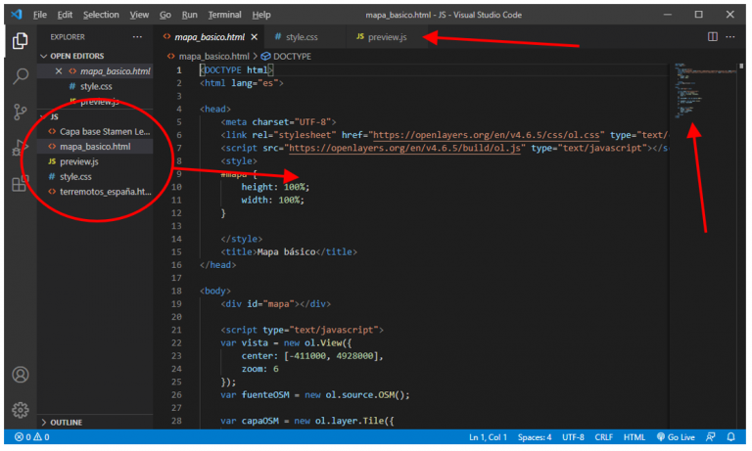The height and width of the screenshot is (451, 752).
Task: Collapse the Open Editors section
Action: click(x=76, y=56)
